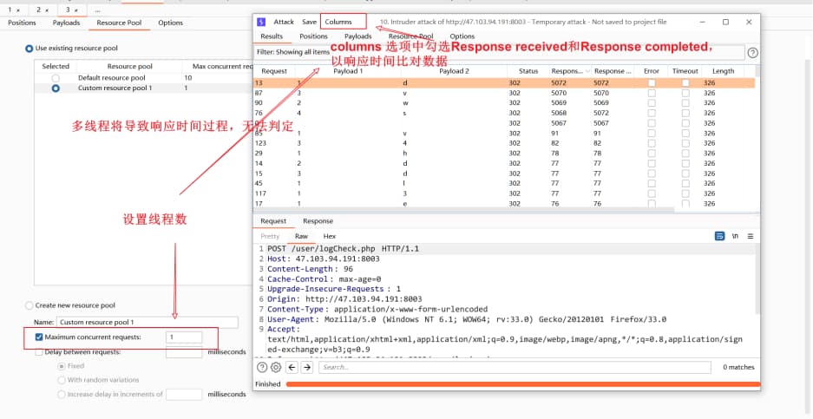This screenshot has height=419, width=813.
Task: Go to previous search match arrow
Action: (x=292, y=367)
